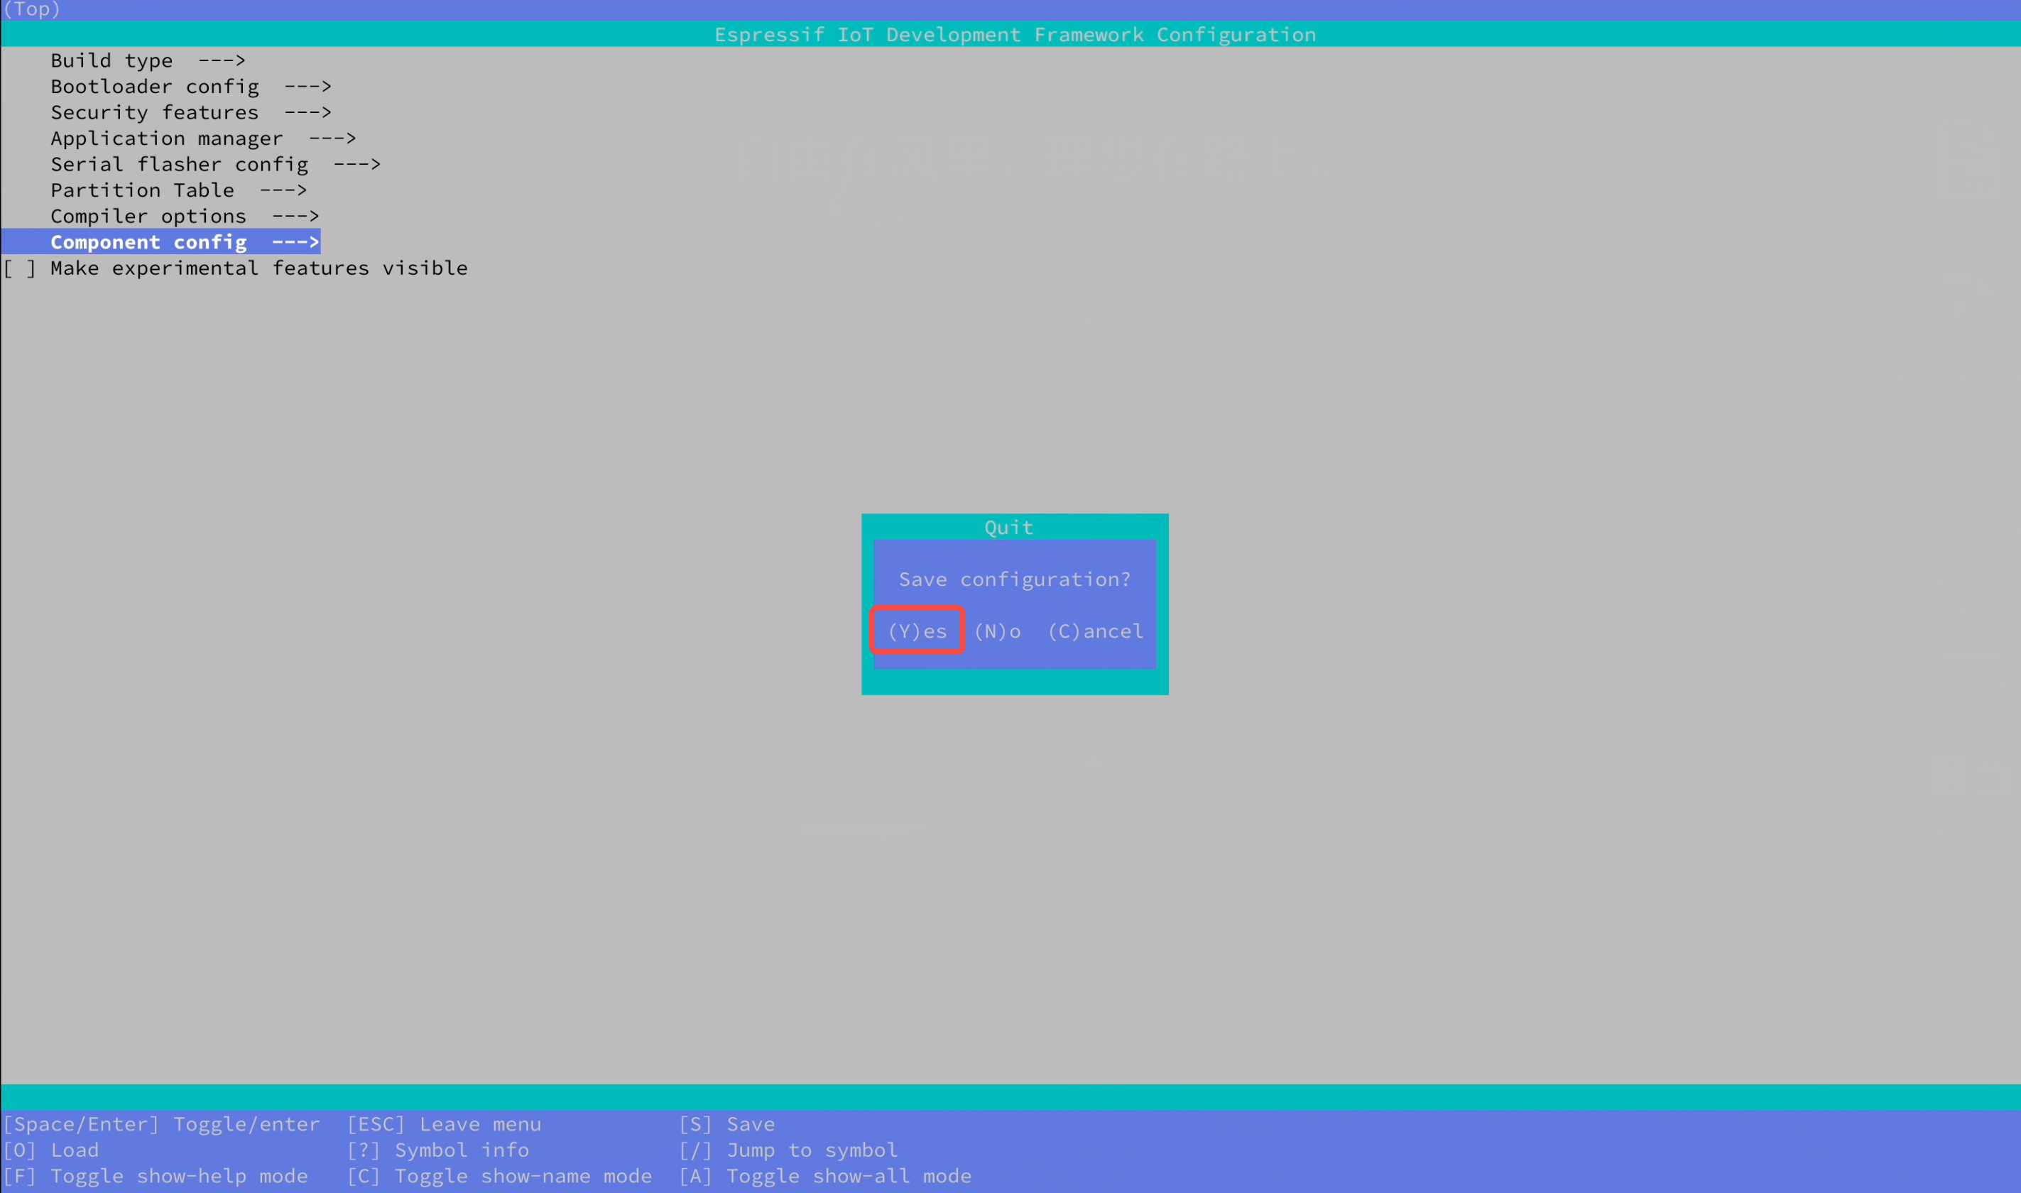The image size is (2021, 1193).
Task: Click the [?] Symbol info hint
Action: pos(437,1150)
